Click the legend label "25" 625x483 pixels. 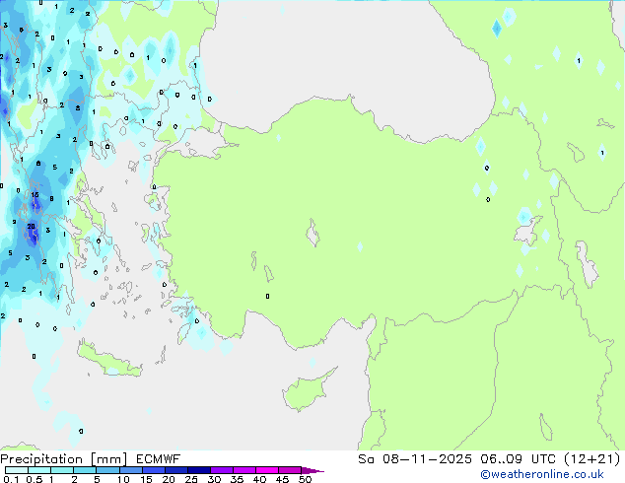point(191,479)
